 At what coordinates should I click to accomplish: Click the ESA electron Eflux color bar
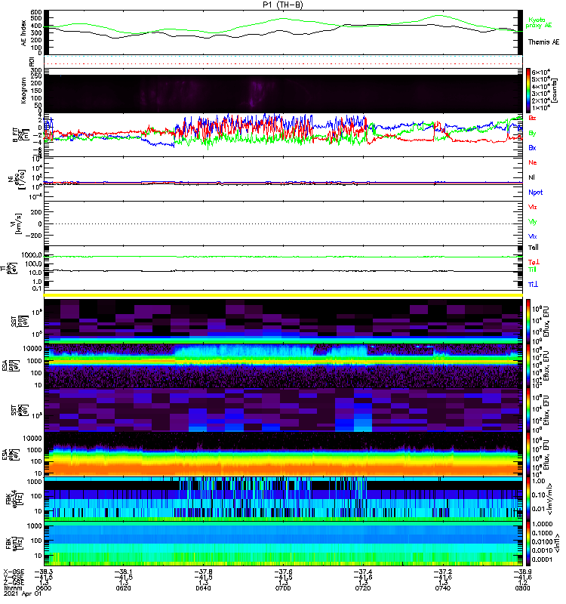[x=528, y=455]
